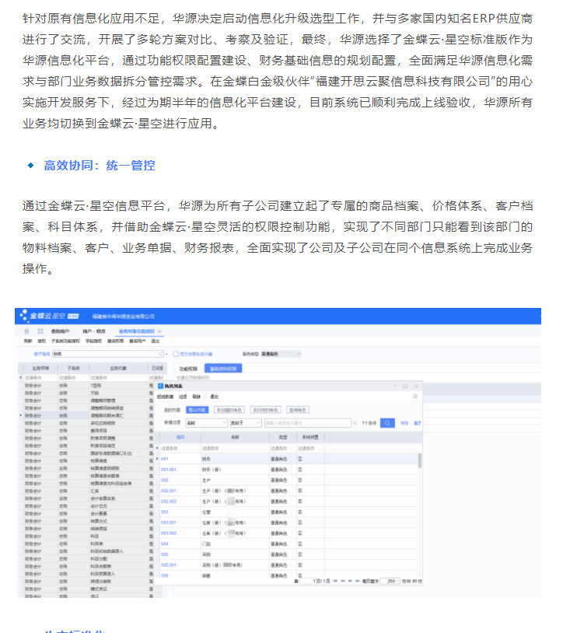The height and width of the screenshot is (633, 563).
Task: Click 退出 in the main toolbar
Action: point(156,341)
